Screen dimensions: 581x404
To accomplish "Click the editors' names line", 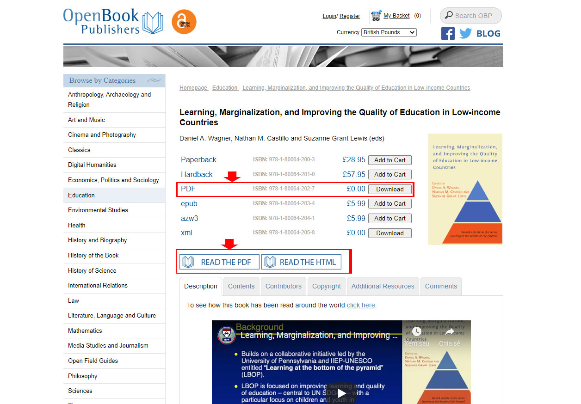I will click(x=282, y=138).
